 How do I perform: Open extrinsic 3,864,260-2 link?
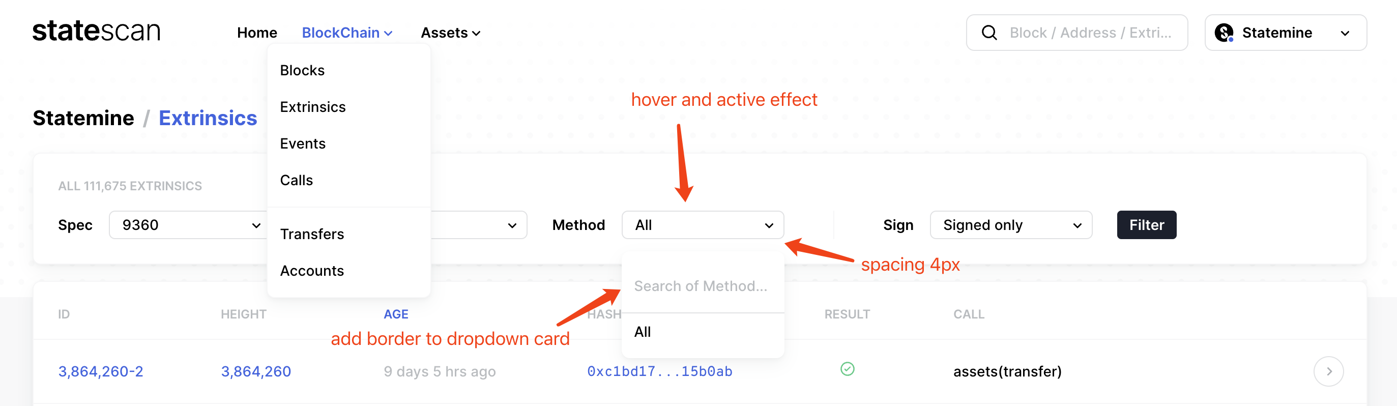(x=100, y=371)
